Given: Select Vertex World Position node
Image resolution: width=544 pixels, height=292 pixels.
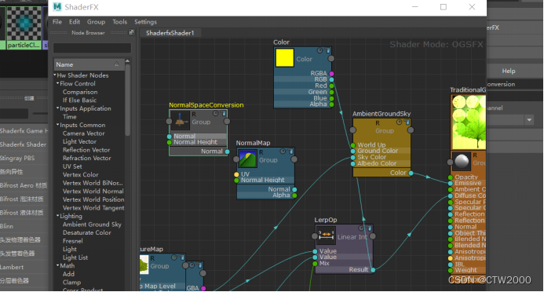Looking at the screenshot, I should 93,199.
